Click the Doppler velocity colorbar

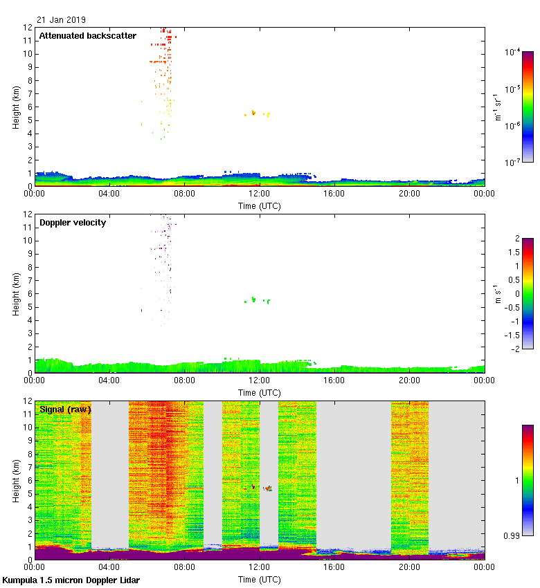[528, 293]
